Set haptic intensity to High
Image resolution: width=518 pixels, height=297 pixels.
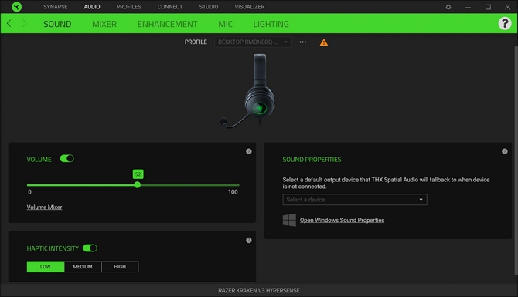coord(120,267)
